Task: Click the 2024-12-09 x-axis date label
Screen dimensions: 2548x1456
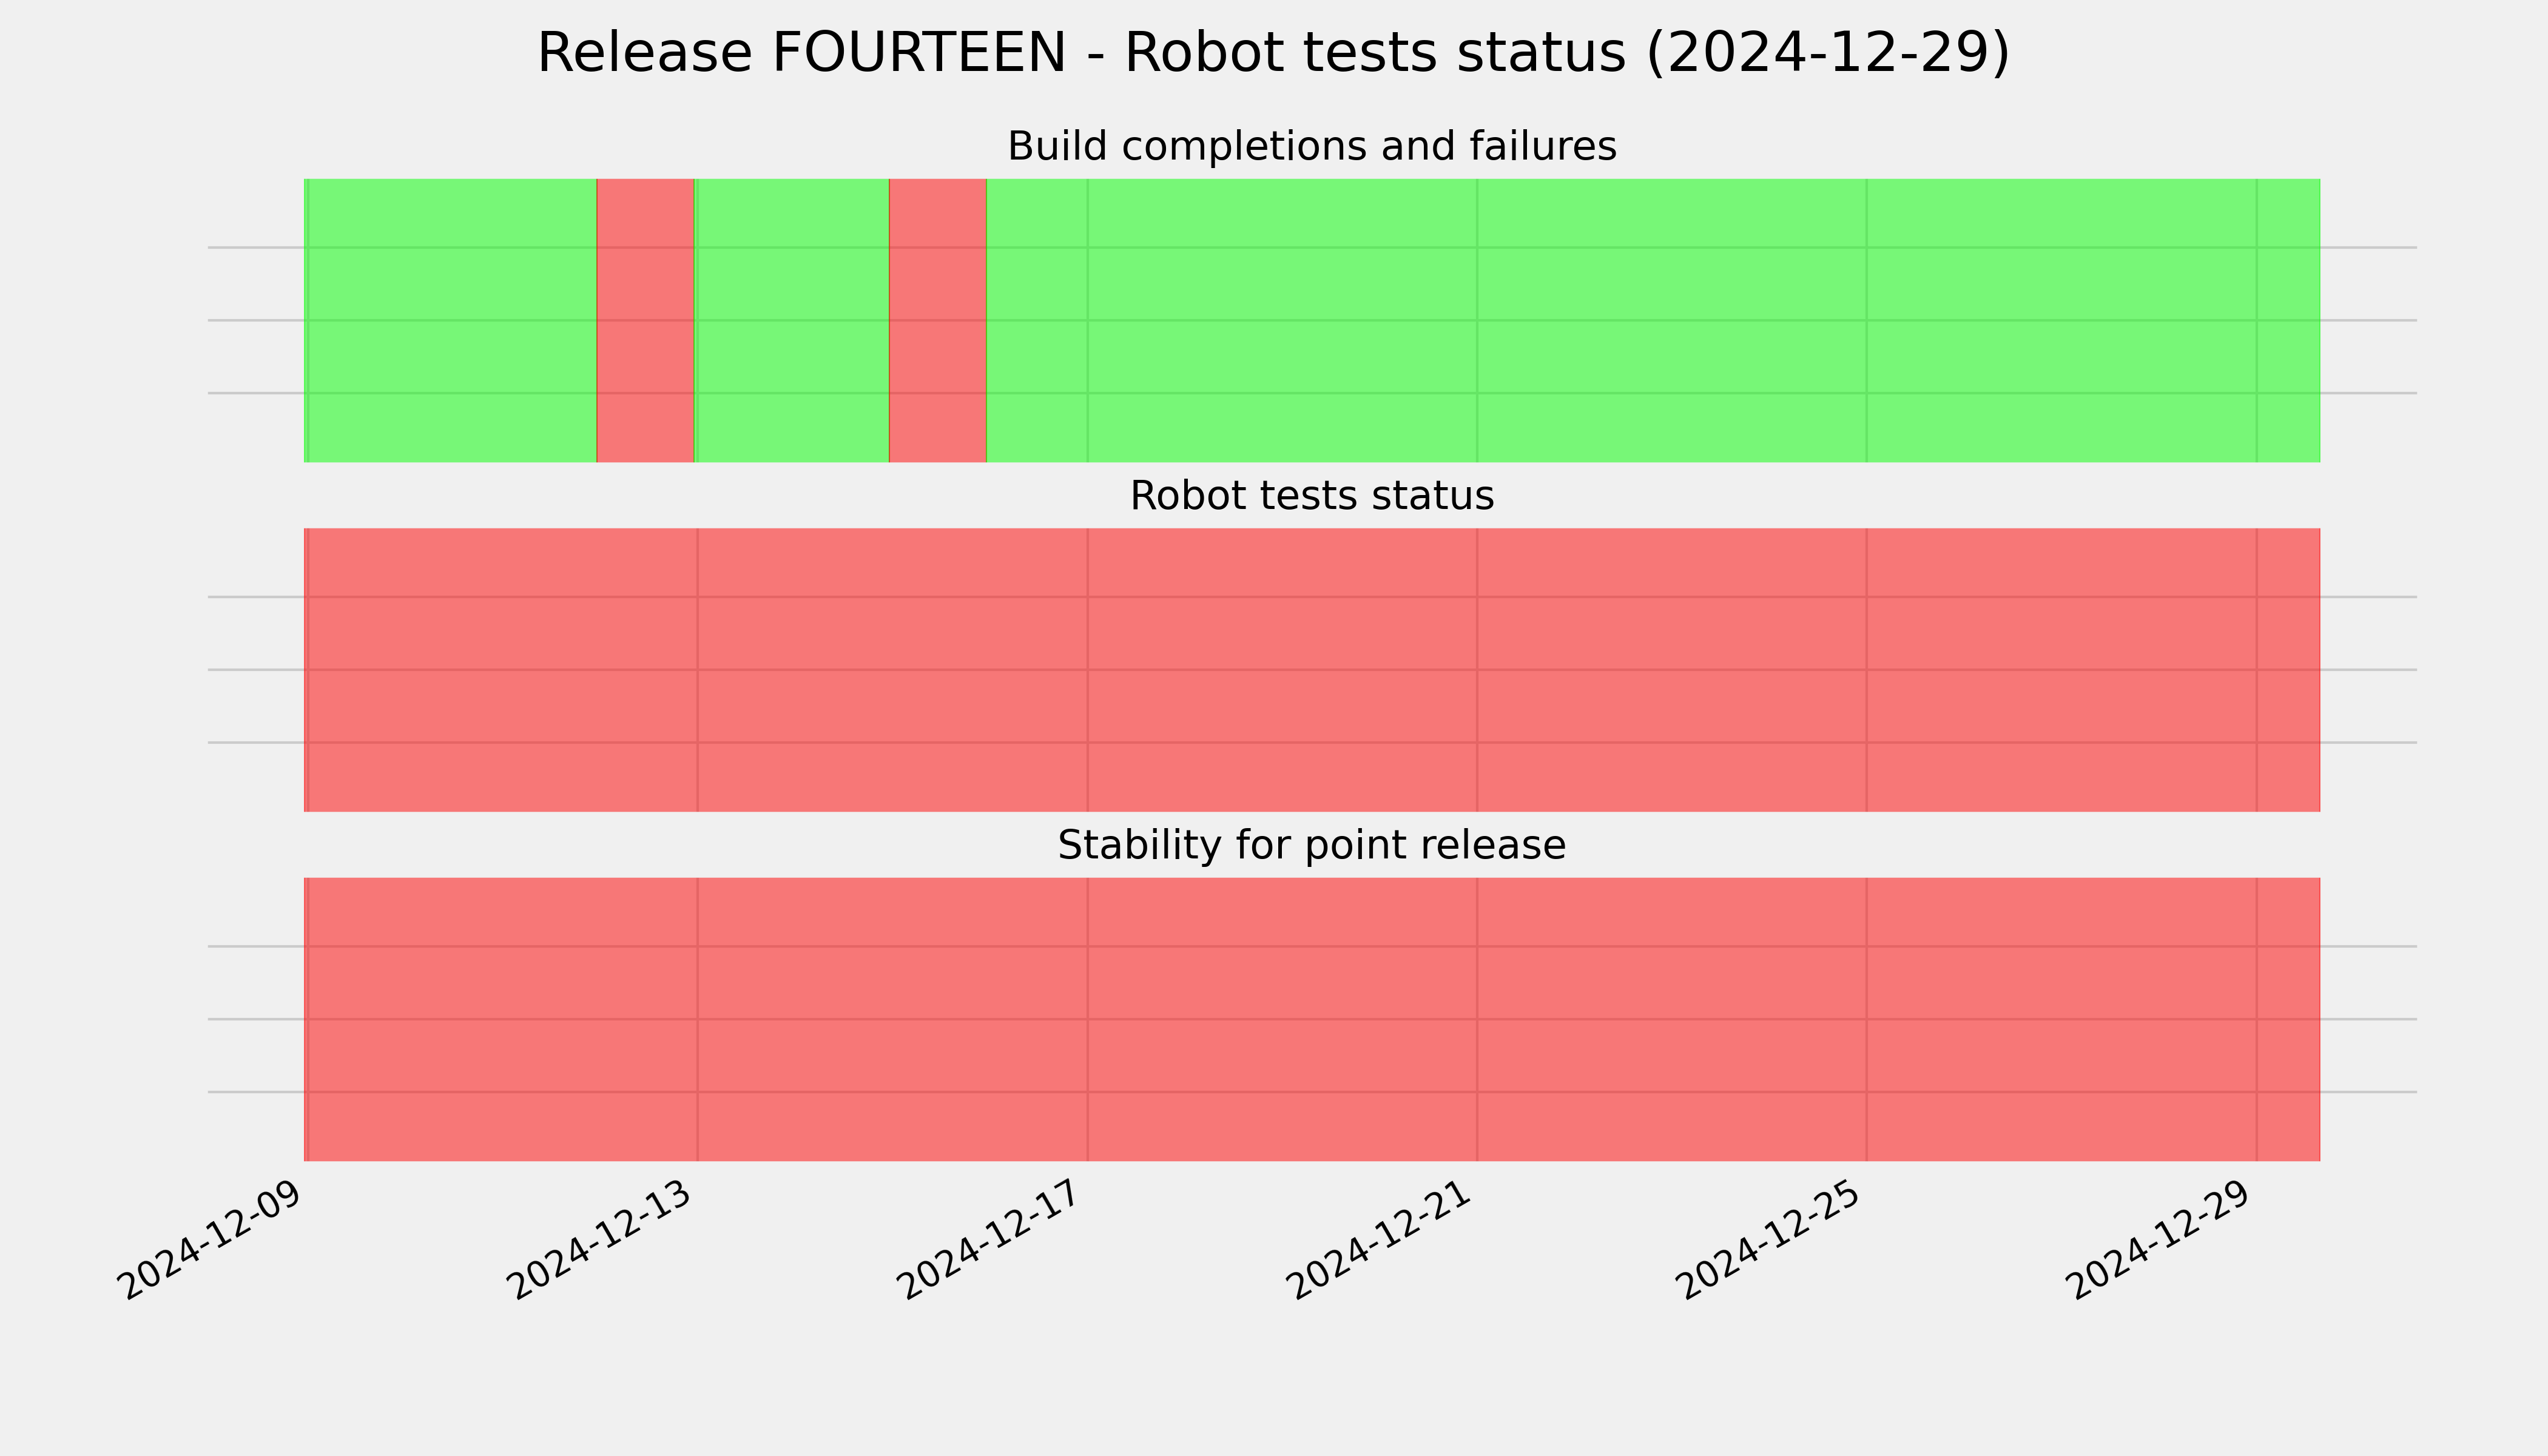Action: tap(210, 1240)
